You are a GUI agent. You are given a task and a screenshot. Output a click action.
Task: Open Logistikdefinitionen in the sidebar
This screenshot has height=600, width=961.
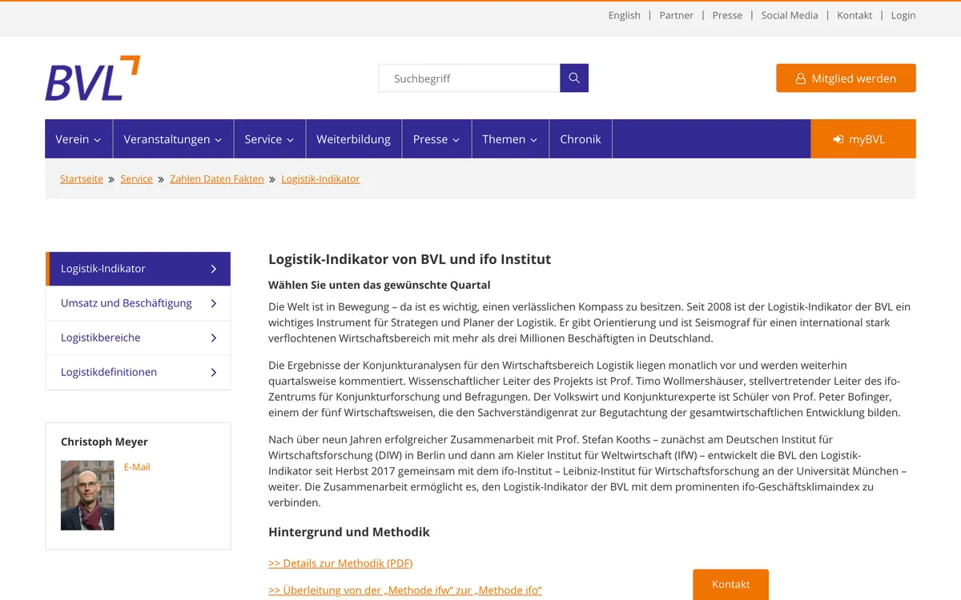click(138, 372)
